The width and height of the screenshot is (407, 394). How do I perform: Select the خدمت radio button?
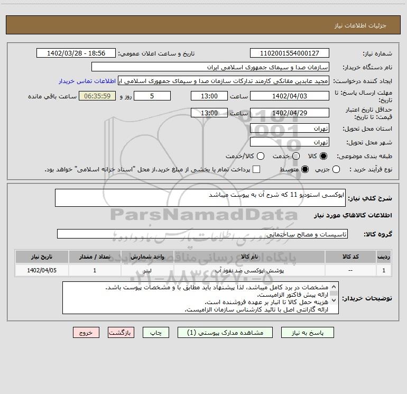pyautogui.click(x=296, y=156)
